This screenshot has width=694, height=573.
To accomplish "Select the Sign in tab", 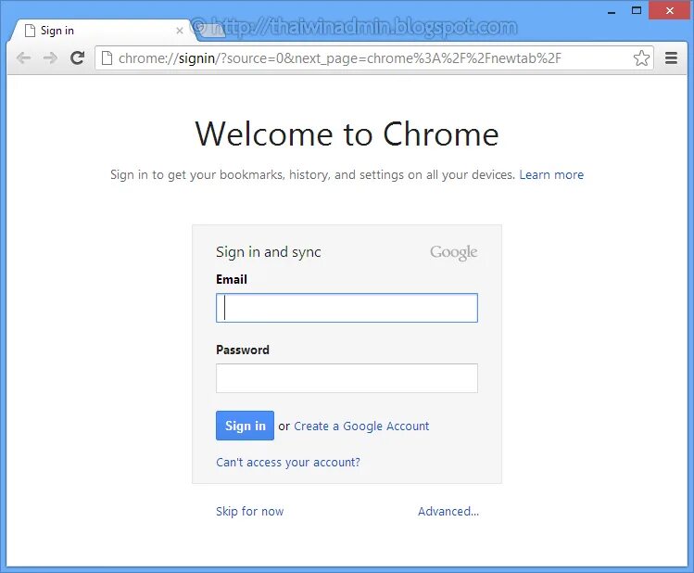I will 102,31.
